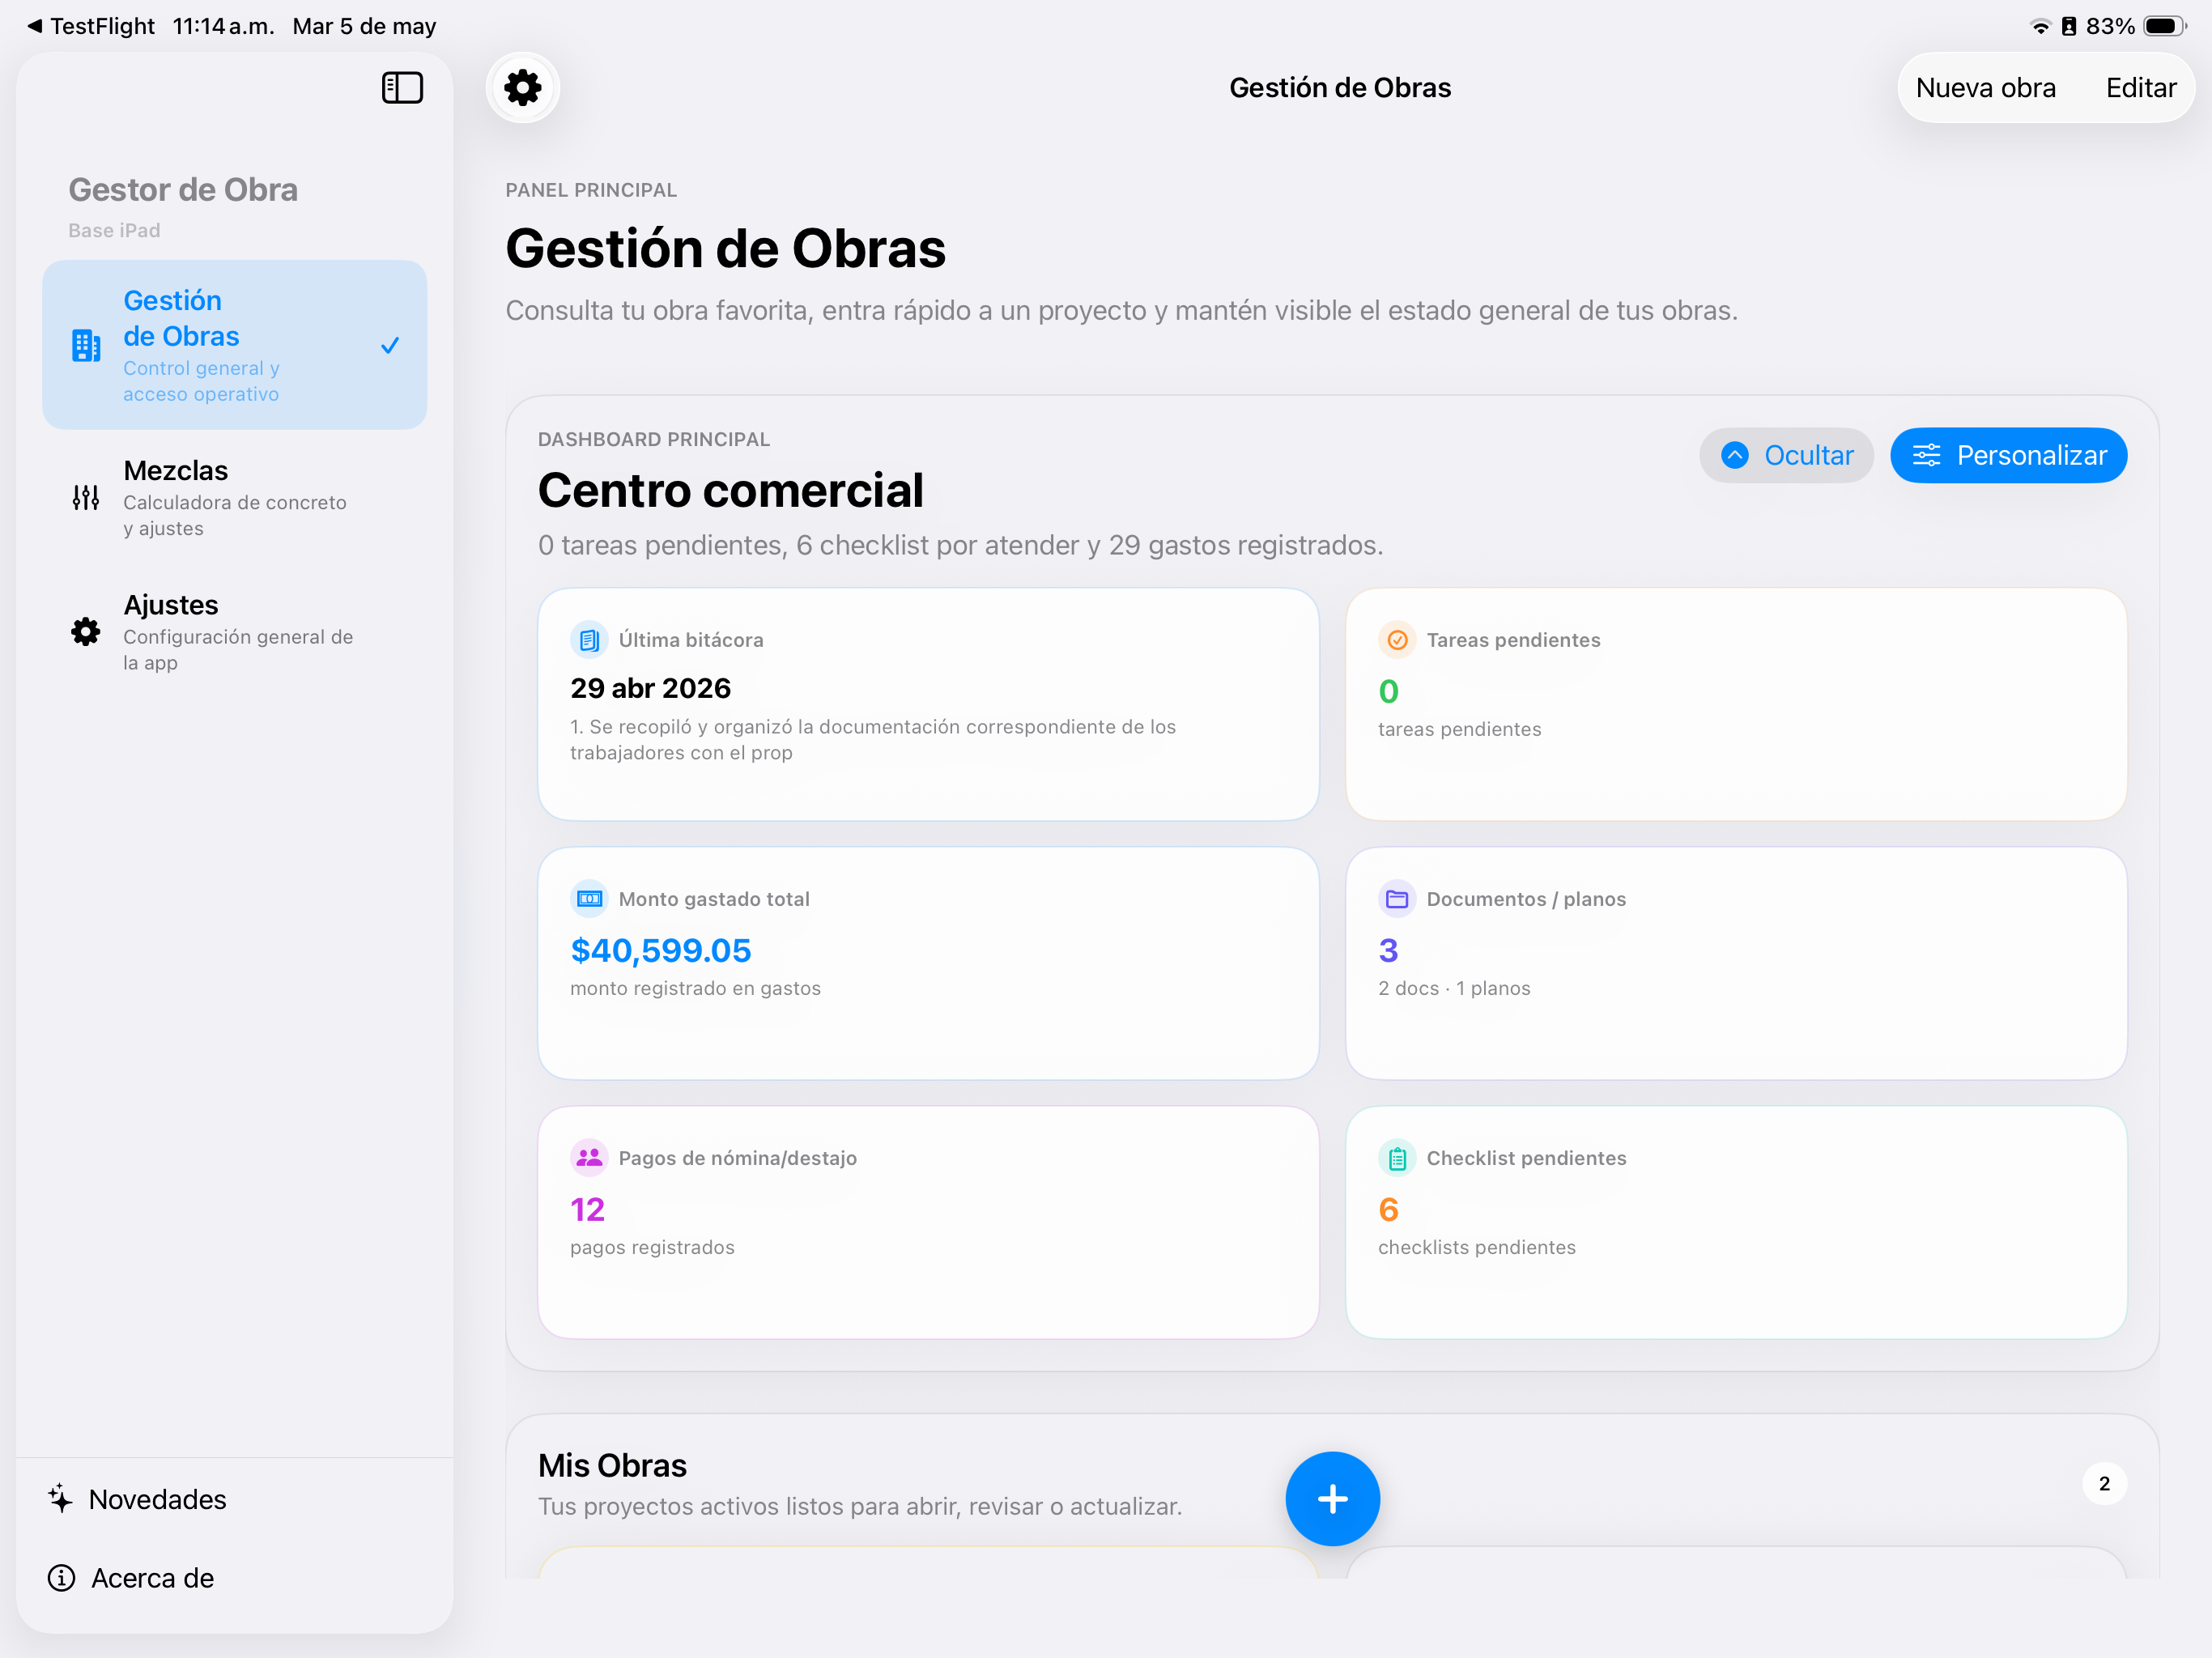Click the chevron circle icon in Ocultar
Viewport: 2212px width, 1658px height.
click(x=1735, y=456)
